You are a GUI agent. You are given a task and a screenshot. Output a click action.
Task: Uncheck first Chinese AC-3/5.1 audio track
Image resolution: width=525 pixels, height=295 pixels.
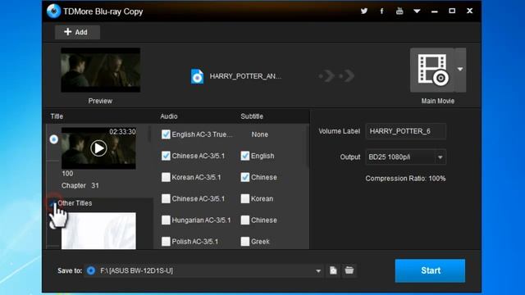166,156
